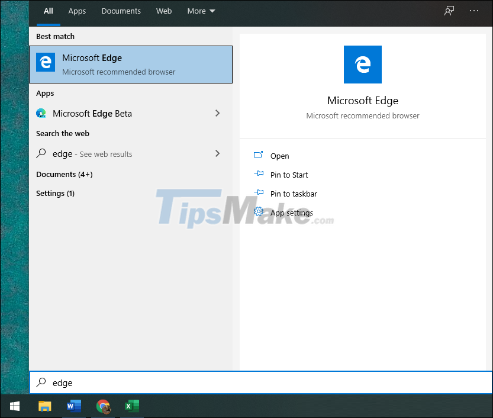Screen dimensions: 493x418
Task: Click the ellipsis options icon in top bar
Action: point(474,11)
